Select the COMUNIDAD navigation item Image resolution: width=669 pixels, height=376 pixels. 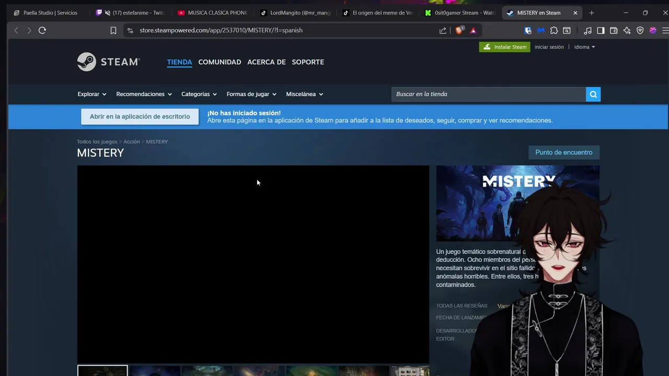[x=220, y=62]
